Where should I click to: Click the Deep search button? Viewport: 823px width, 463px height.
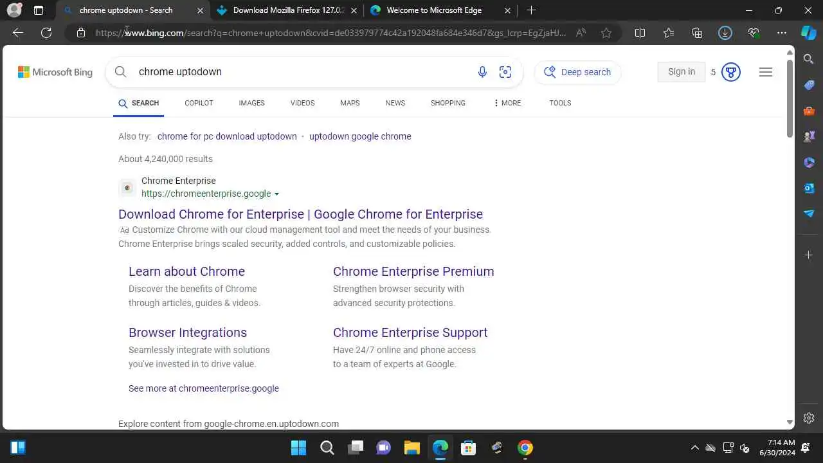[x=577, y=72]
